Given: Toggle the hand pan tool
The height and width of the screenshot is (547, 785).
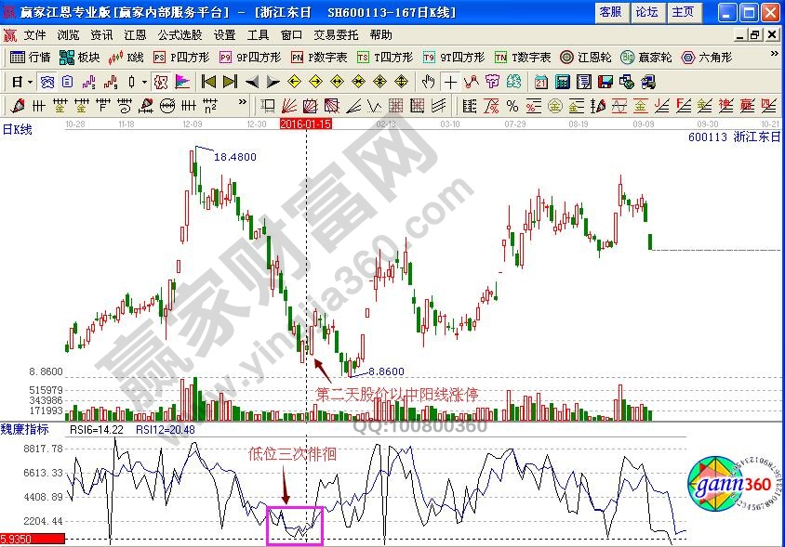Looking at the screenshot, I should click(x=428, y=82).
